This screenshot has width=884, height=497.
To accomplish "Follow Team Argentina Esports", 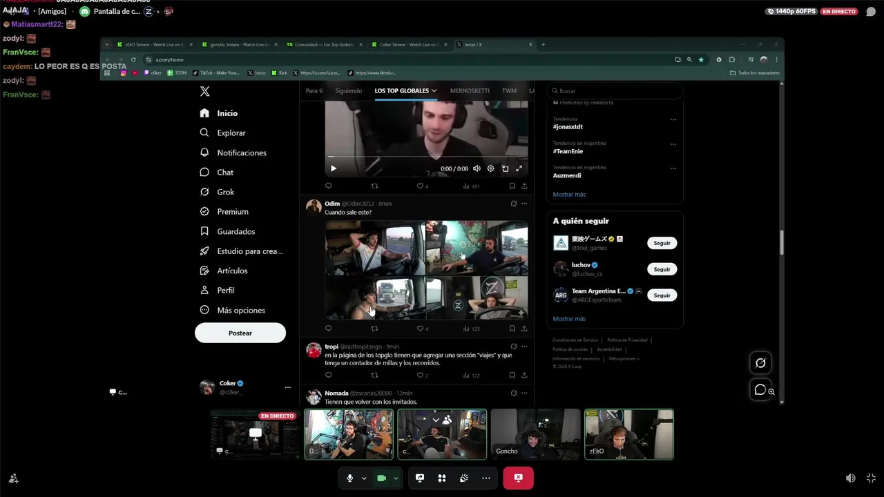I will (662, 295).
